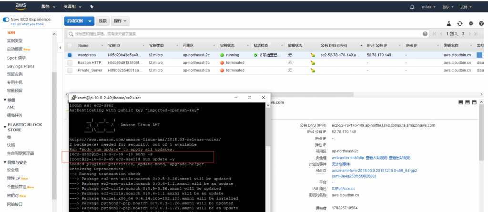Viewport: 488px width, 212px height.
Task: Open the 资源组 dropdown menu
Action: click(72, 7)
